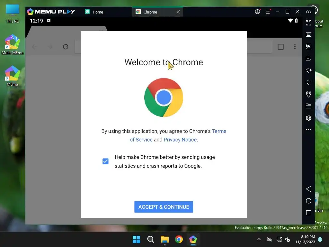This screenshot has height=247, width=329.
Task: Select the This PC desktop icon
Action: 13,14
